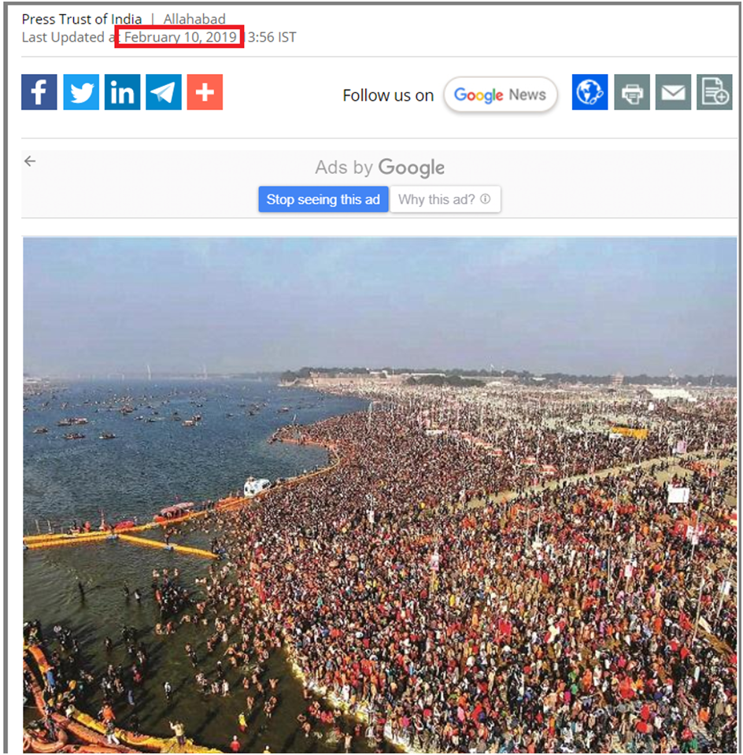
Task: Select the Allahabad location label
Action: click(x=194, y=19)
